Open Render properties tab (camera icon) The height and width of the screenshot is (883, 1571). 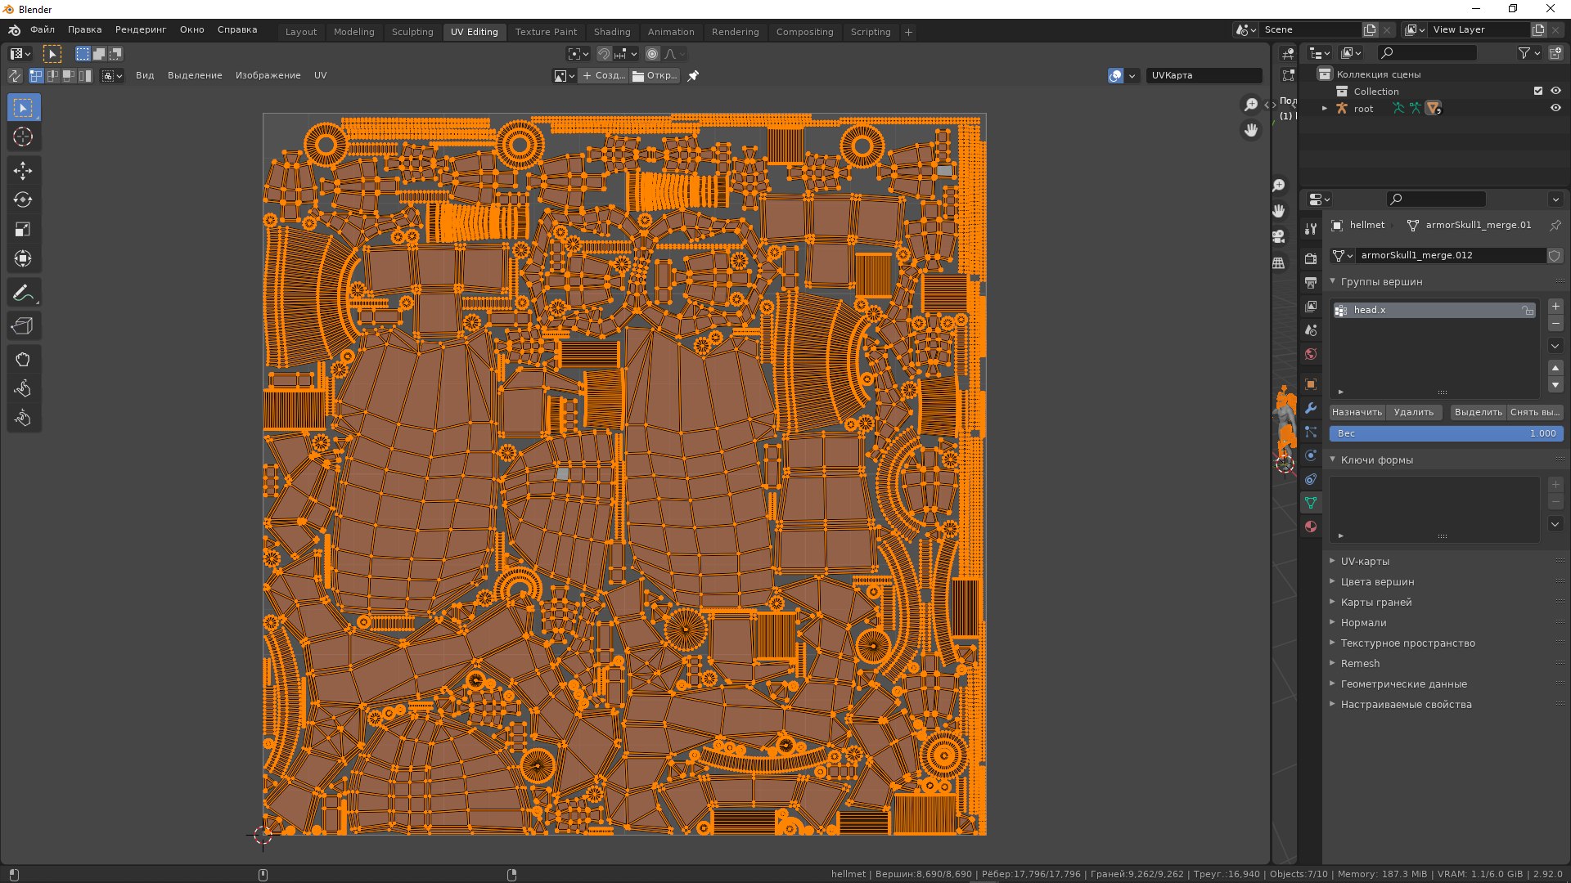[x=1311, y=258]
